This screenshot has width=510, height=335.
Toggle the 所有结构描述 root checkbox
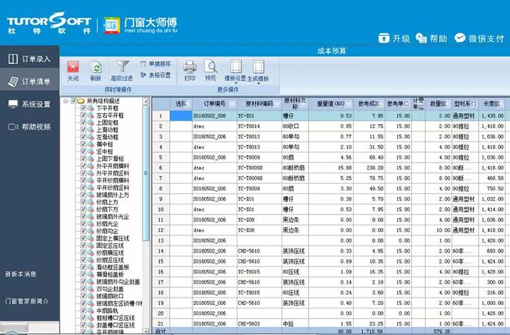[x=73, y=101]
